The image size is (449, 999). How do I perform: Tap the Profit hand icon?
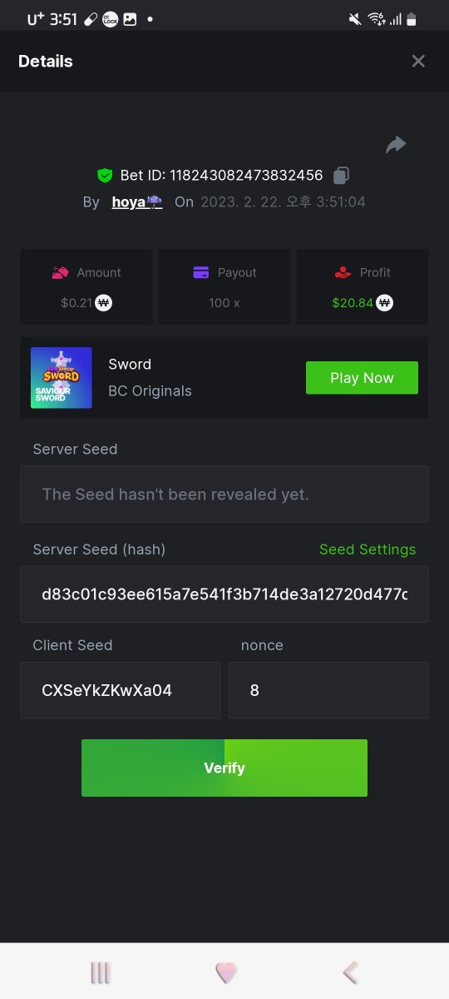click(x=343, y=272)
